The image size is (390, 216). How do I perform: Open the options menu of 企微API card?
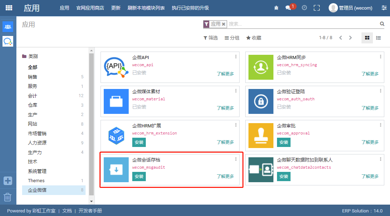[x=236, y=57]
